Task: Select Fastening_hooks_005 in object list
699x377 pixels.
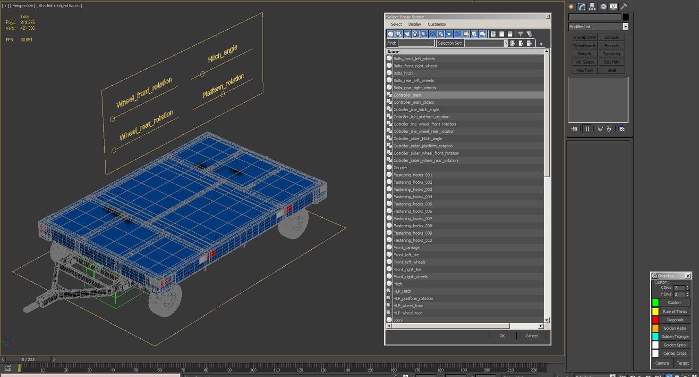Action: click(465, 204)
